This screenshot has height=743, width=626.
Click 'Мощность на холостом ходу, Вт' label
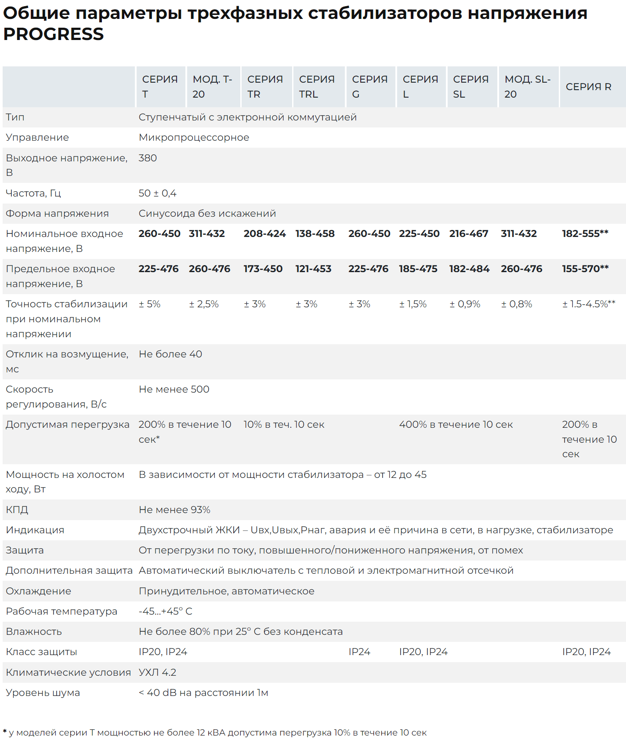point(65,482)
